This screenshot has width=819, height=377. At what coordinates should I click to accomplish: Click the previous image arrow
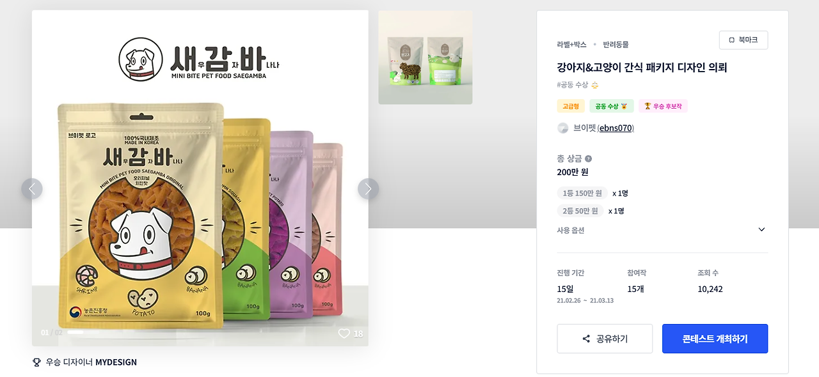[x=32, y=188]
